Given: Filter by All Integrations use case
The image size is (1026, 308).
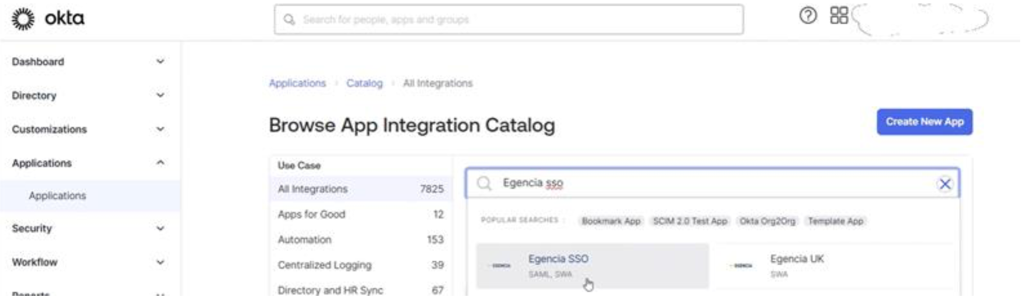Looking at the screenshot, I should 360,189.
